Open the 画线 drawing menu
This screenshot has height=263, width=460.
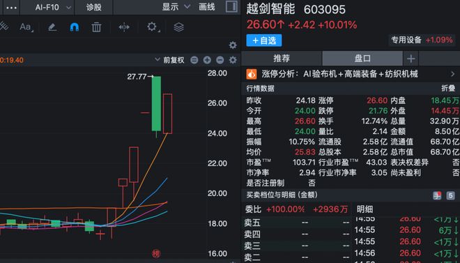pos(207,7)
